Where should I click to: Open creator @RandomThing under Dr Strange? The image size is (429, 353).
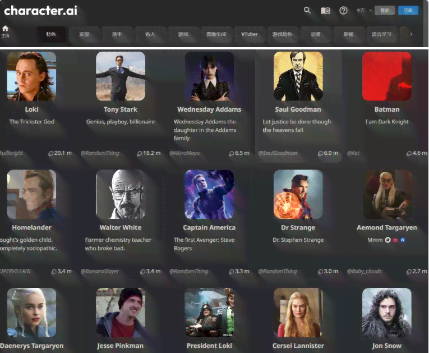coord(278,271)
